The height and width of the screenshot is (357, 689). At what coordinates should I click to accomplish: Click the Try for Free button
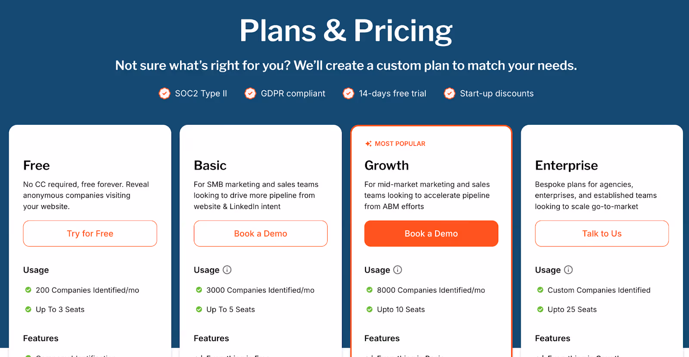pyautogui.click(x=90, y=234)
